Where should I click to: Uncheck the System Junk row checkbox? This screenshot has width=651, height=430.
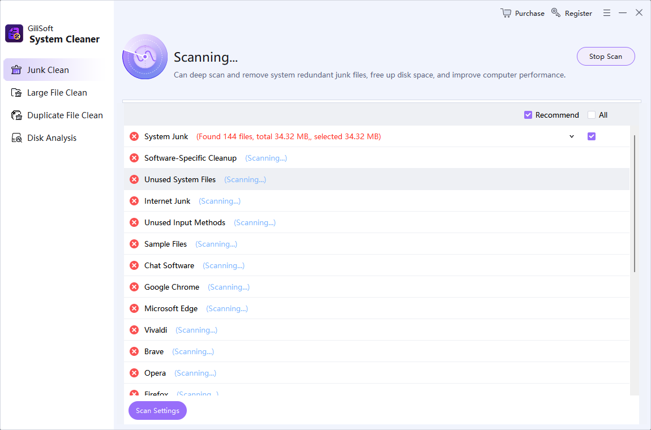tap(592, 136)
